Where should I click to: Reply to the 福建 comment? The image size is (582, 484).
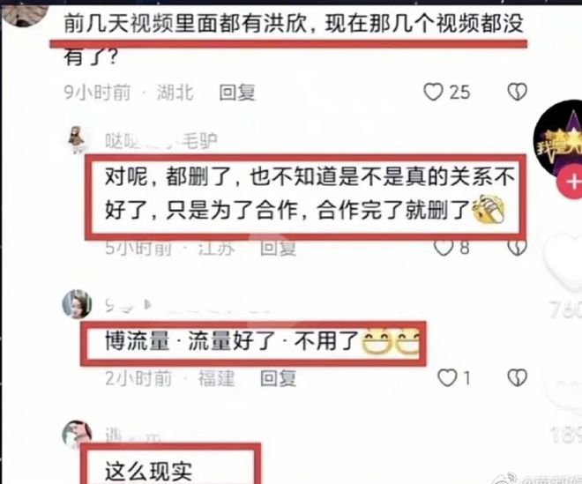(278, 378)
